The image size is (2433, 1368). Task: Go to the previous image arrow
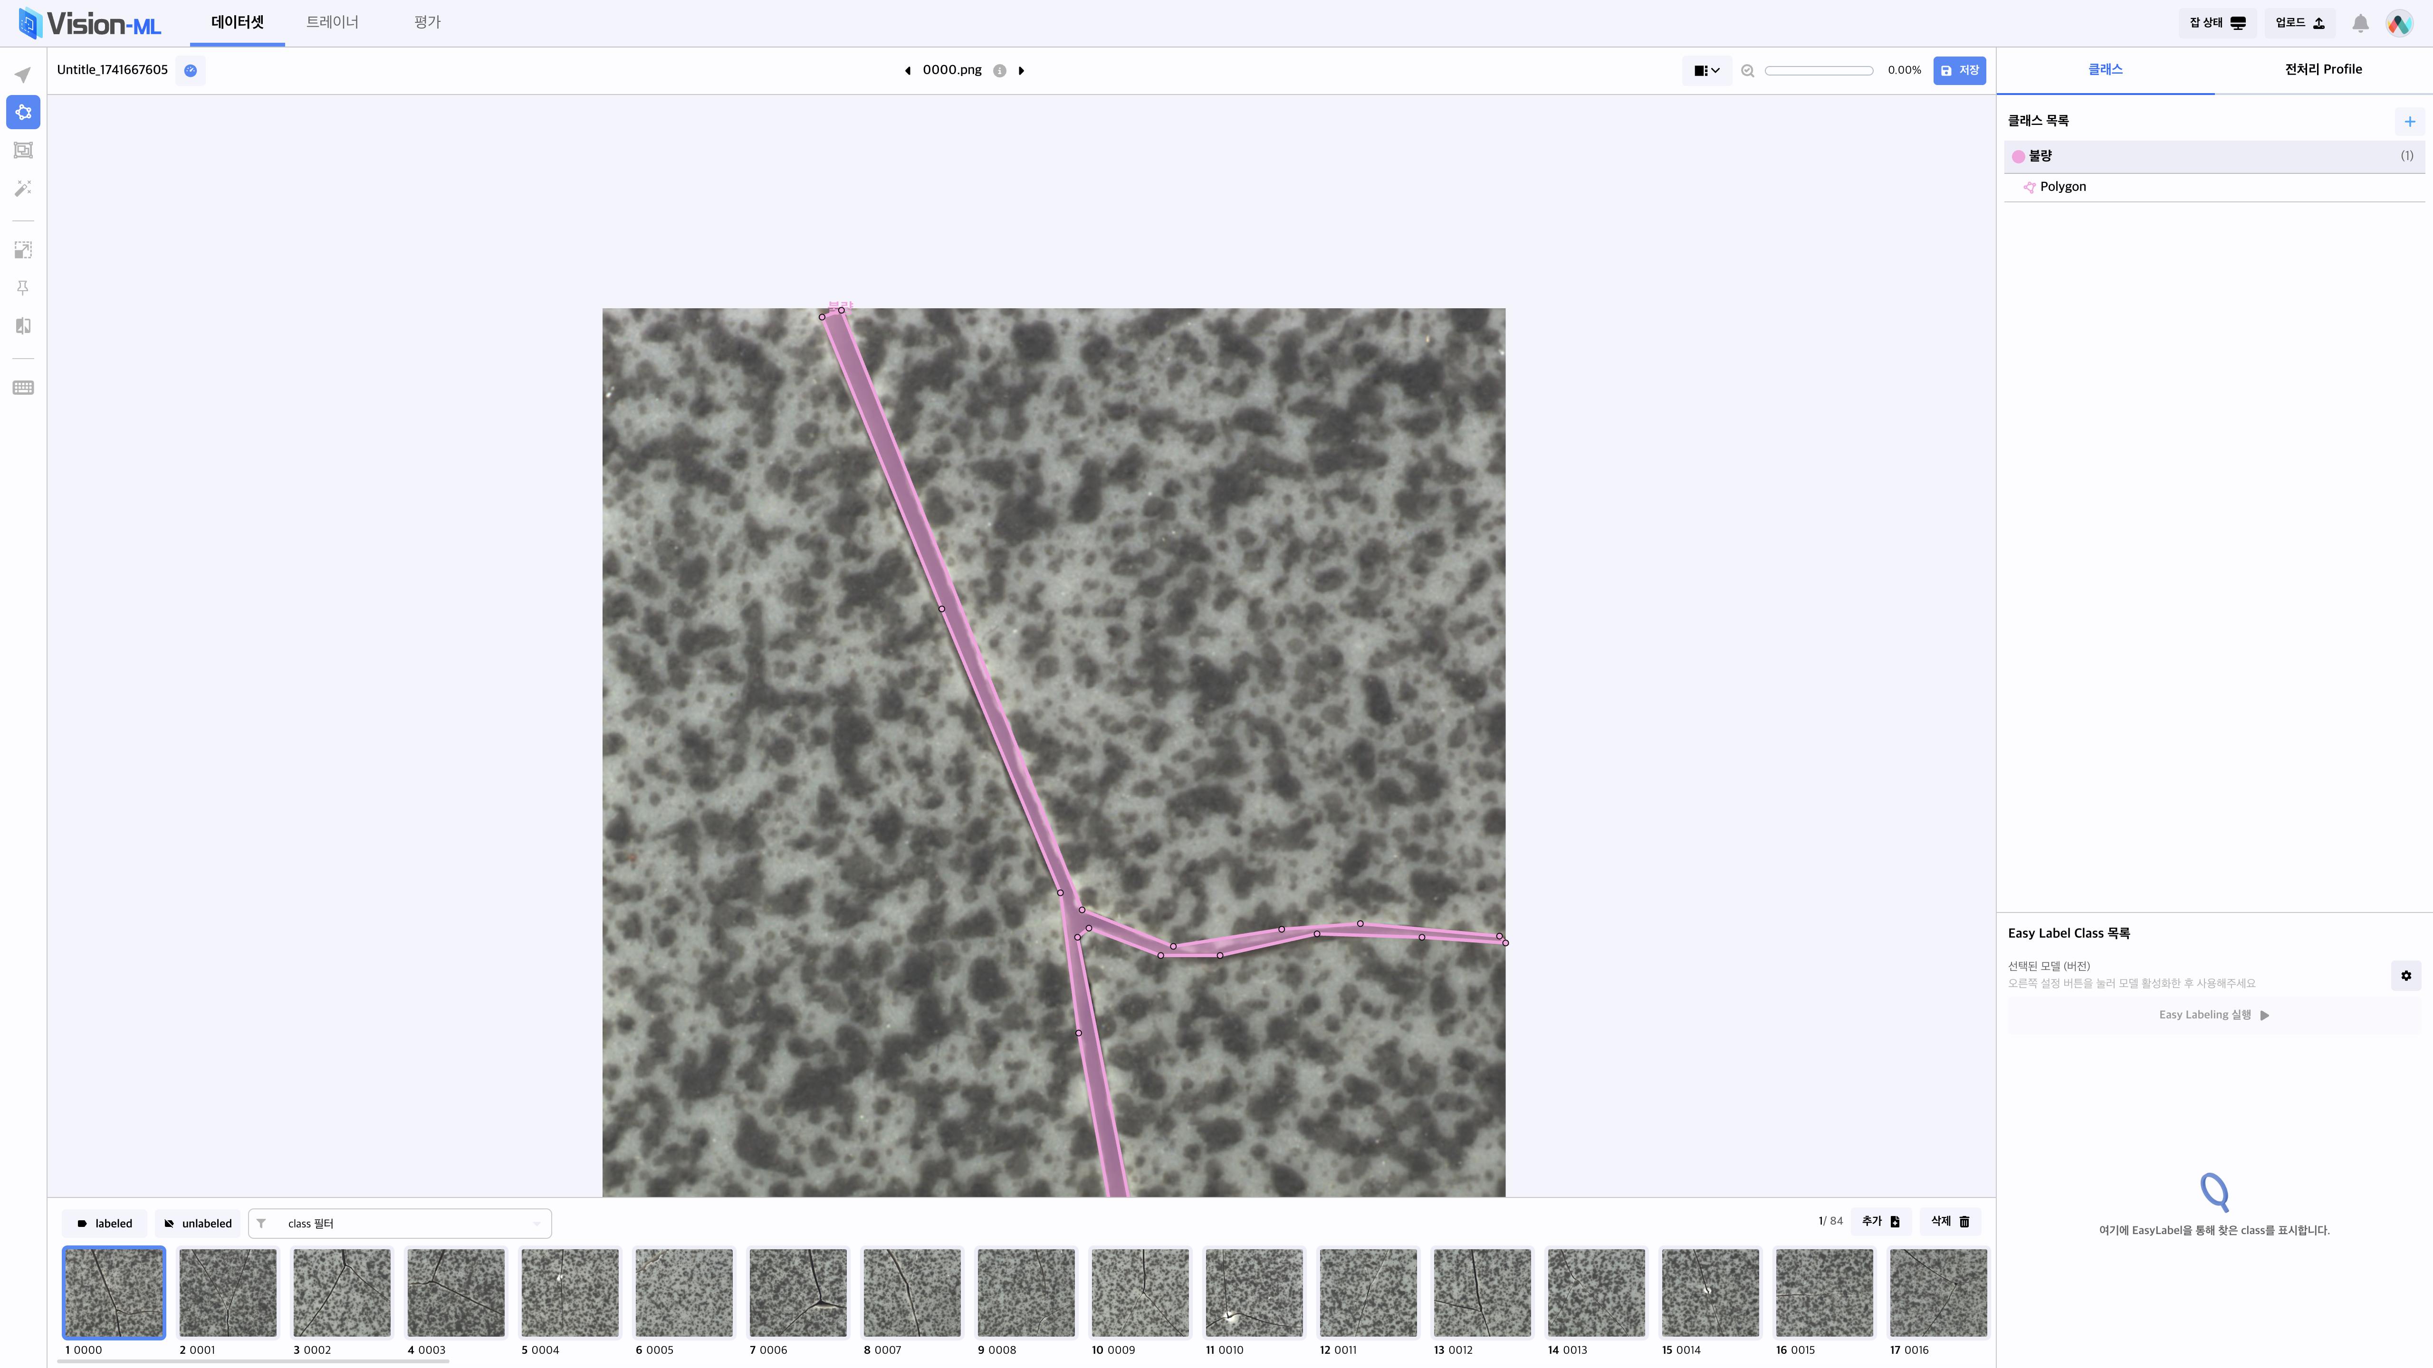pyautogui.click(x=908, y=70)
